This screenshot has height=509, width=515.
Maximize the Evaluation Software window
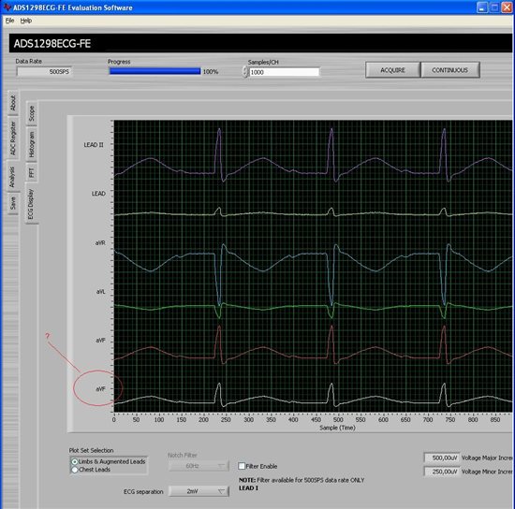pos(494,7)
